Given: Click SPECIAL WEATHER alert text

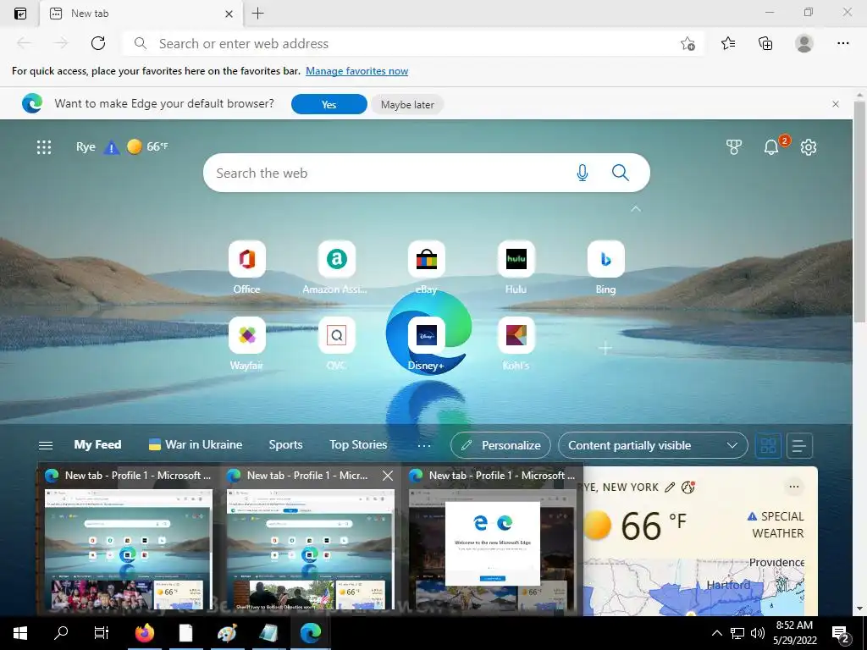Looking at the screenshot, I should (x=777, y=525).
